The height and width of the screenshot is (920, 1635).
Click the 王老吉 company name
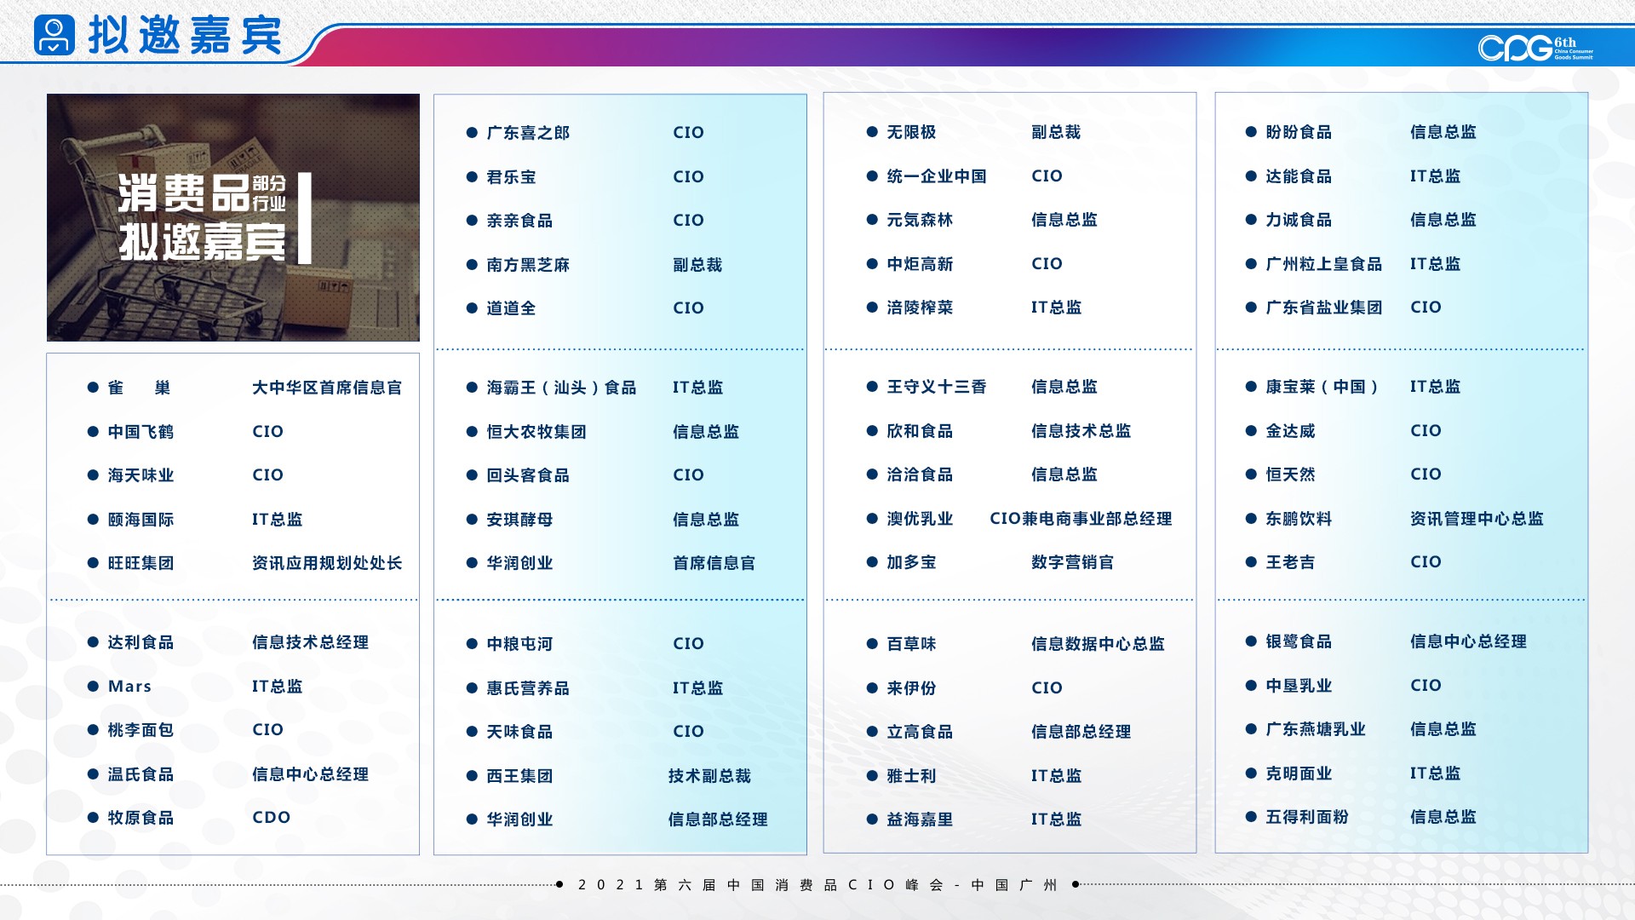pos(1290,562)
